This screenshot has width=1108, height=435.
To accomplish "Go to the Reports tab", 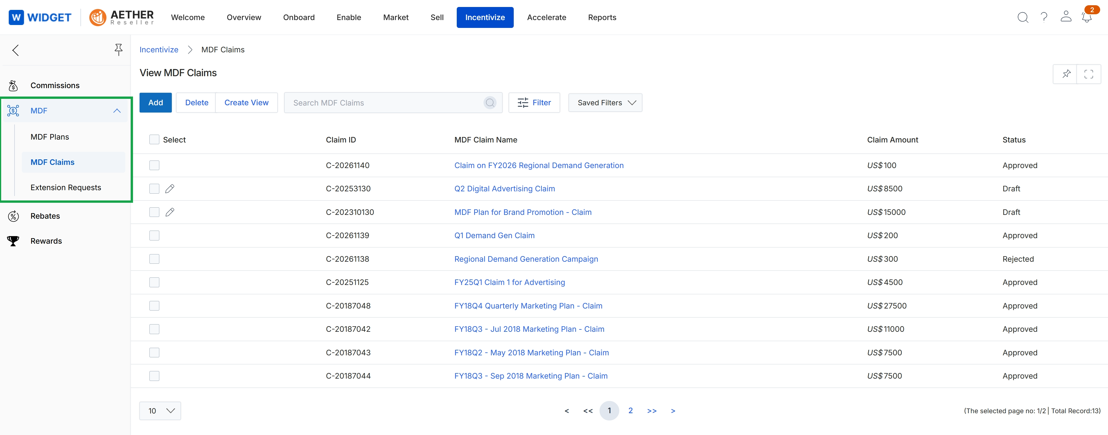I will coord(602,17).
